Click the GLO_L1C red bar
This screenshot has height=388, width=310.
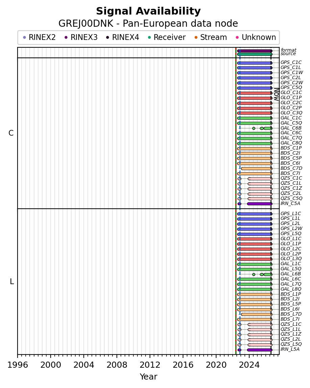[255, 239]
